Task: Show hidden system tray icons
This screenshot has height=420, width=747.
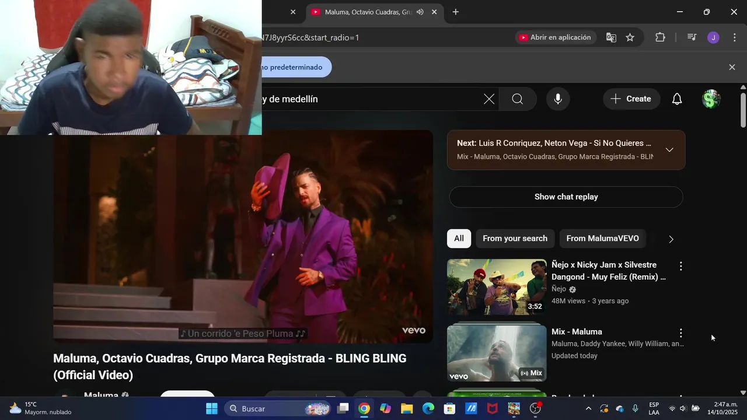Action: 588,408
